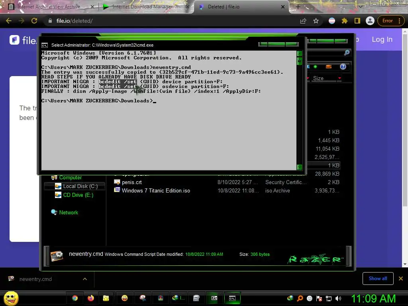408x306 pixels.
Task: Click the cmd window title bar icon
Action: click(x=45, y=45)
